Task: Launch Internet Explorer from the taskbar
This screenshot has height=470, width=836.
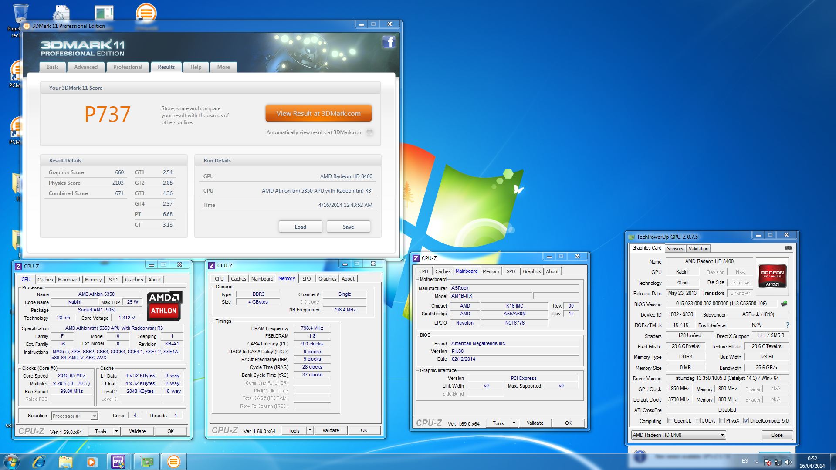Action: pyautogui.click(x=39, y=462)
